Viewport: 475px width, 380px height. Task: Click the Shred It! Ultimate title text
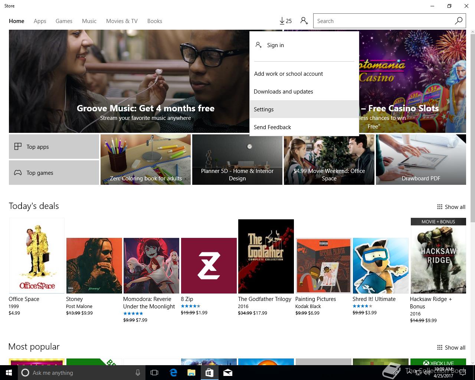pos(374,299)
